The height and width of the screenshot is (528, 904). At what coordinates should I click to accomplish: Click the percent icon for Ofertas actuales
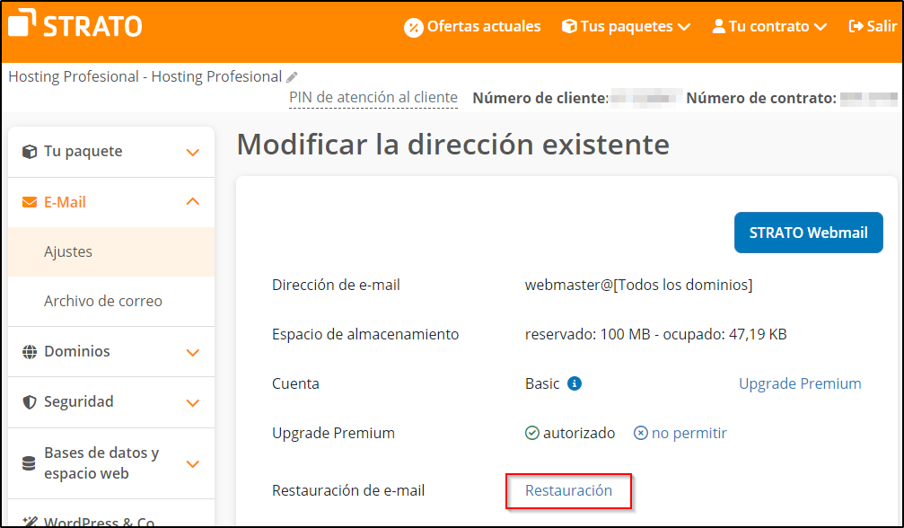click(413, 27)
